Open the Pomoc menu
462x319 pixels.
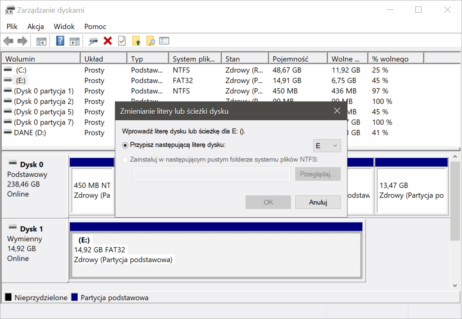(95, 27)
